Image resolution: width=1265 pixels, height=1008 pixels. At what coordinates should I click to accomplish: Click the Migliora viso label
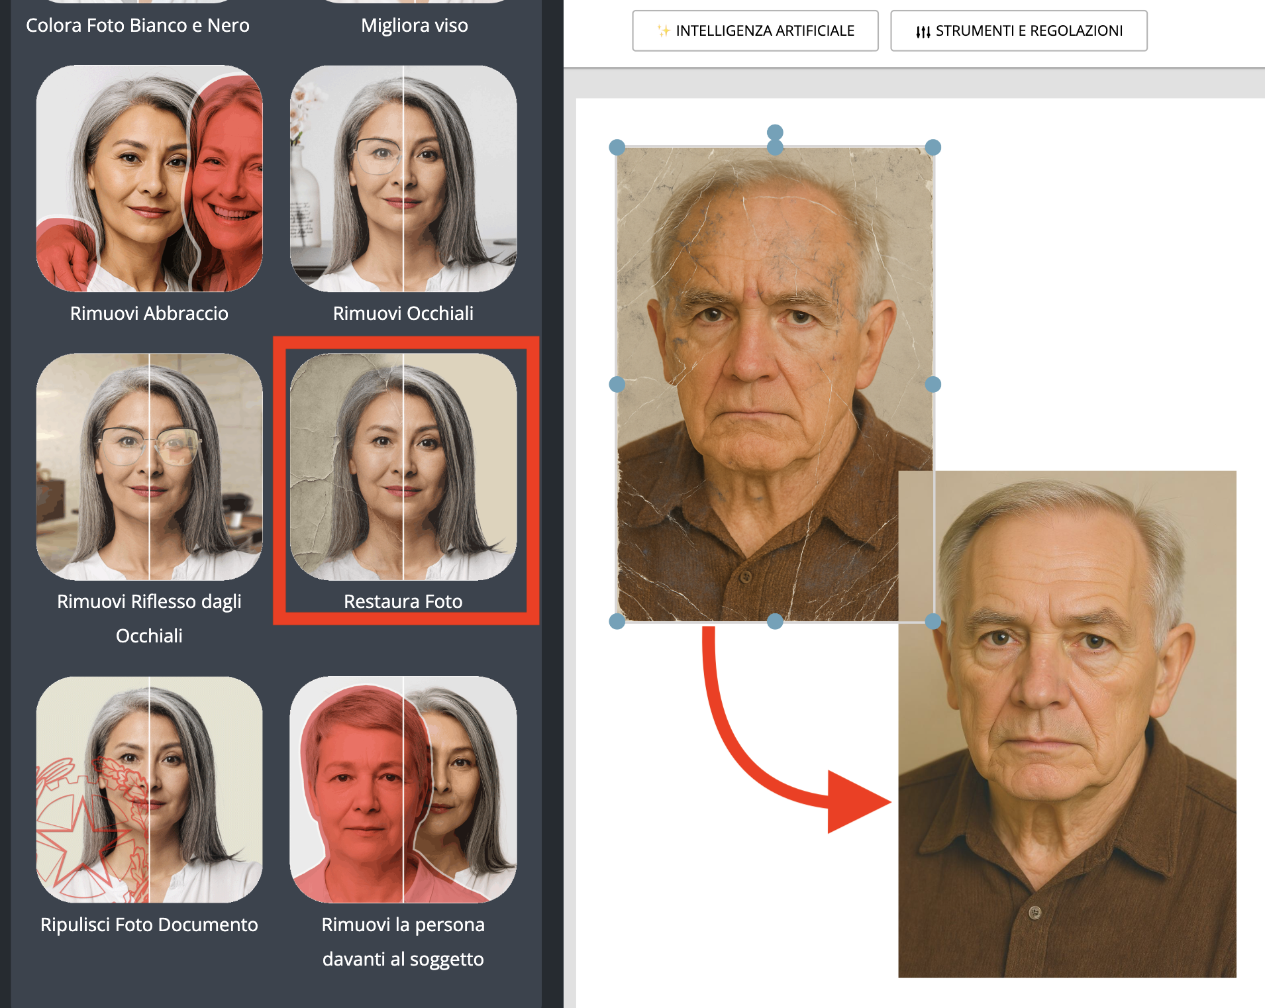pos(414,25)
